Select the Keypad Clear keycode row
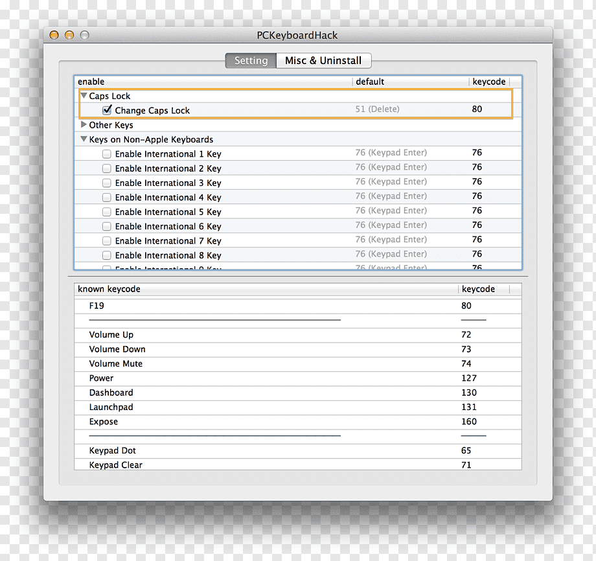Image resolution: width=596 pixels, height=561 pixels. 298,464
